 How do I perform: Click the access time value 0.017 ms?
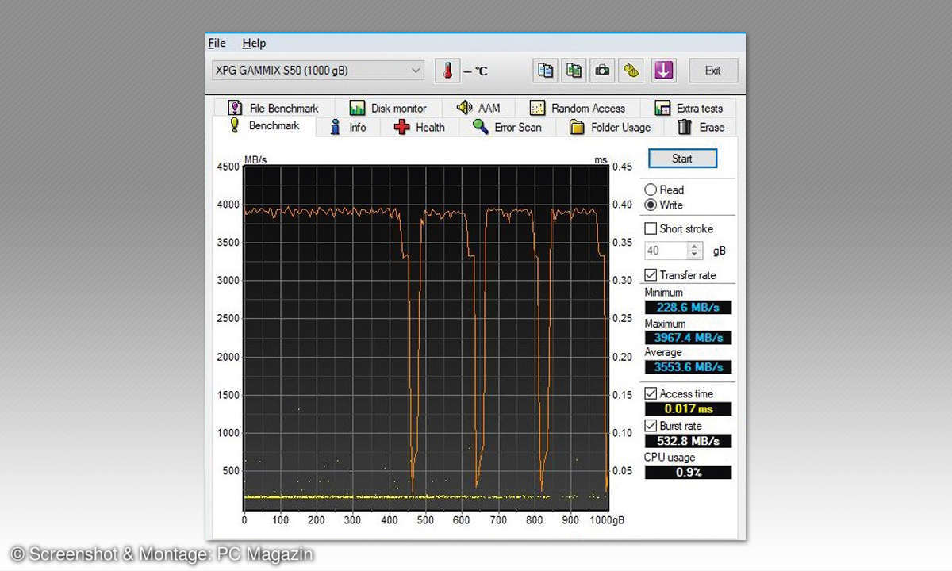click(688, 409)
